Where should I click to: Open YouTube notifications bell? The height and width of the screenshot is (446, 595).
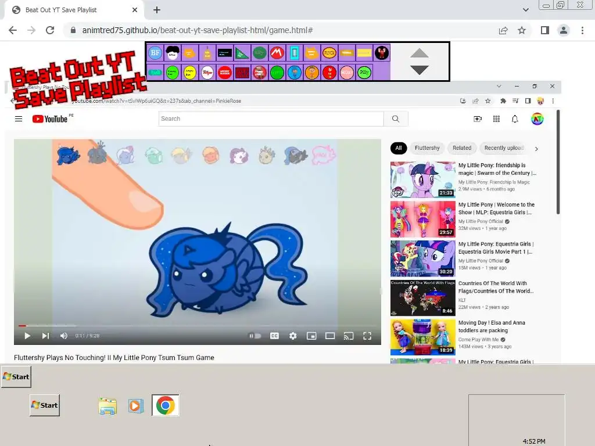tap(515, 119)
